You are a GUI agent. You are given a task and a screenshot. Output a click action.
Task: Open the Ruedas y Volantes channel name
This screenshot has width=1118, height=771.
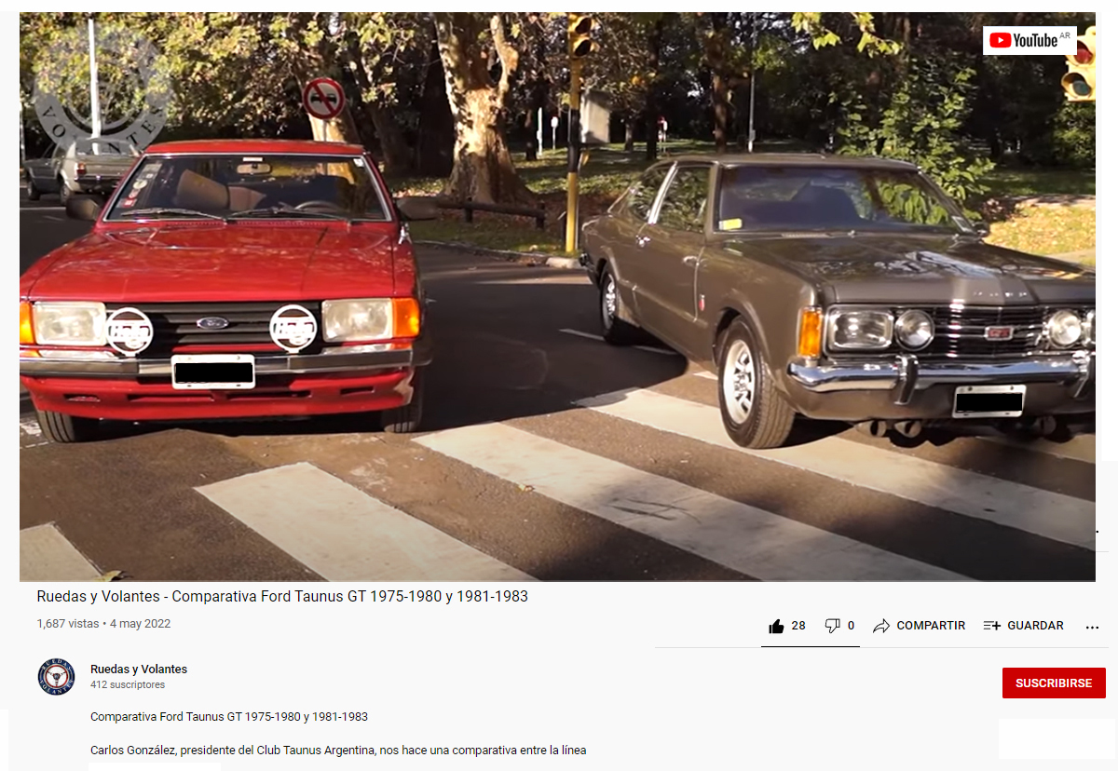pos(139,669)
